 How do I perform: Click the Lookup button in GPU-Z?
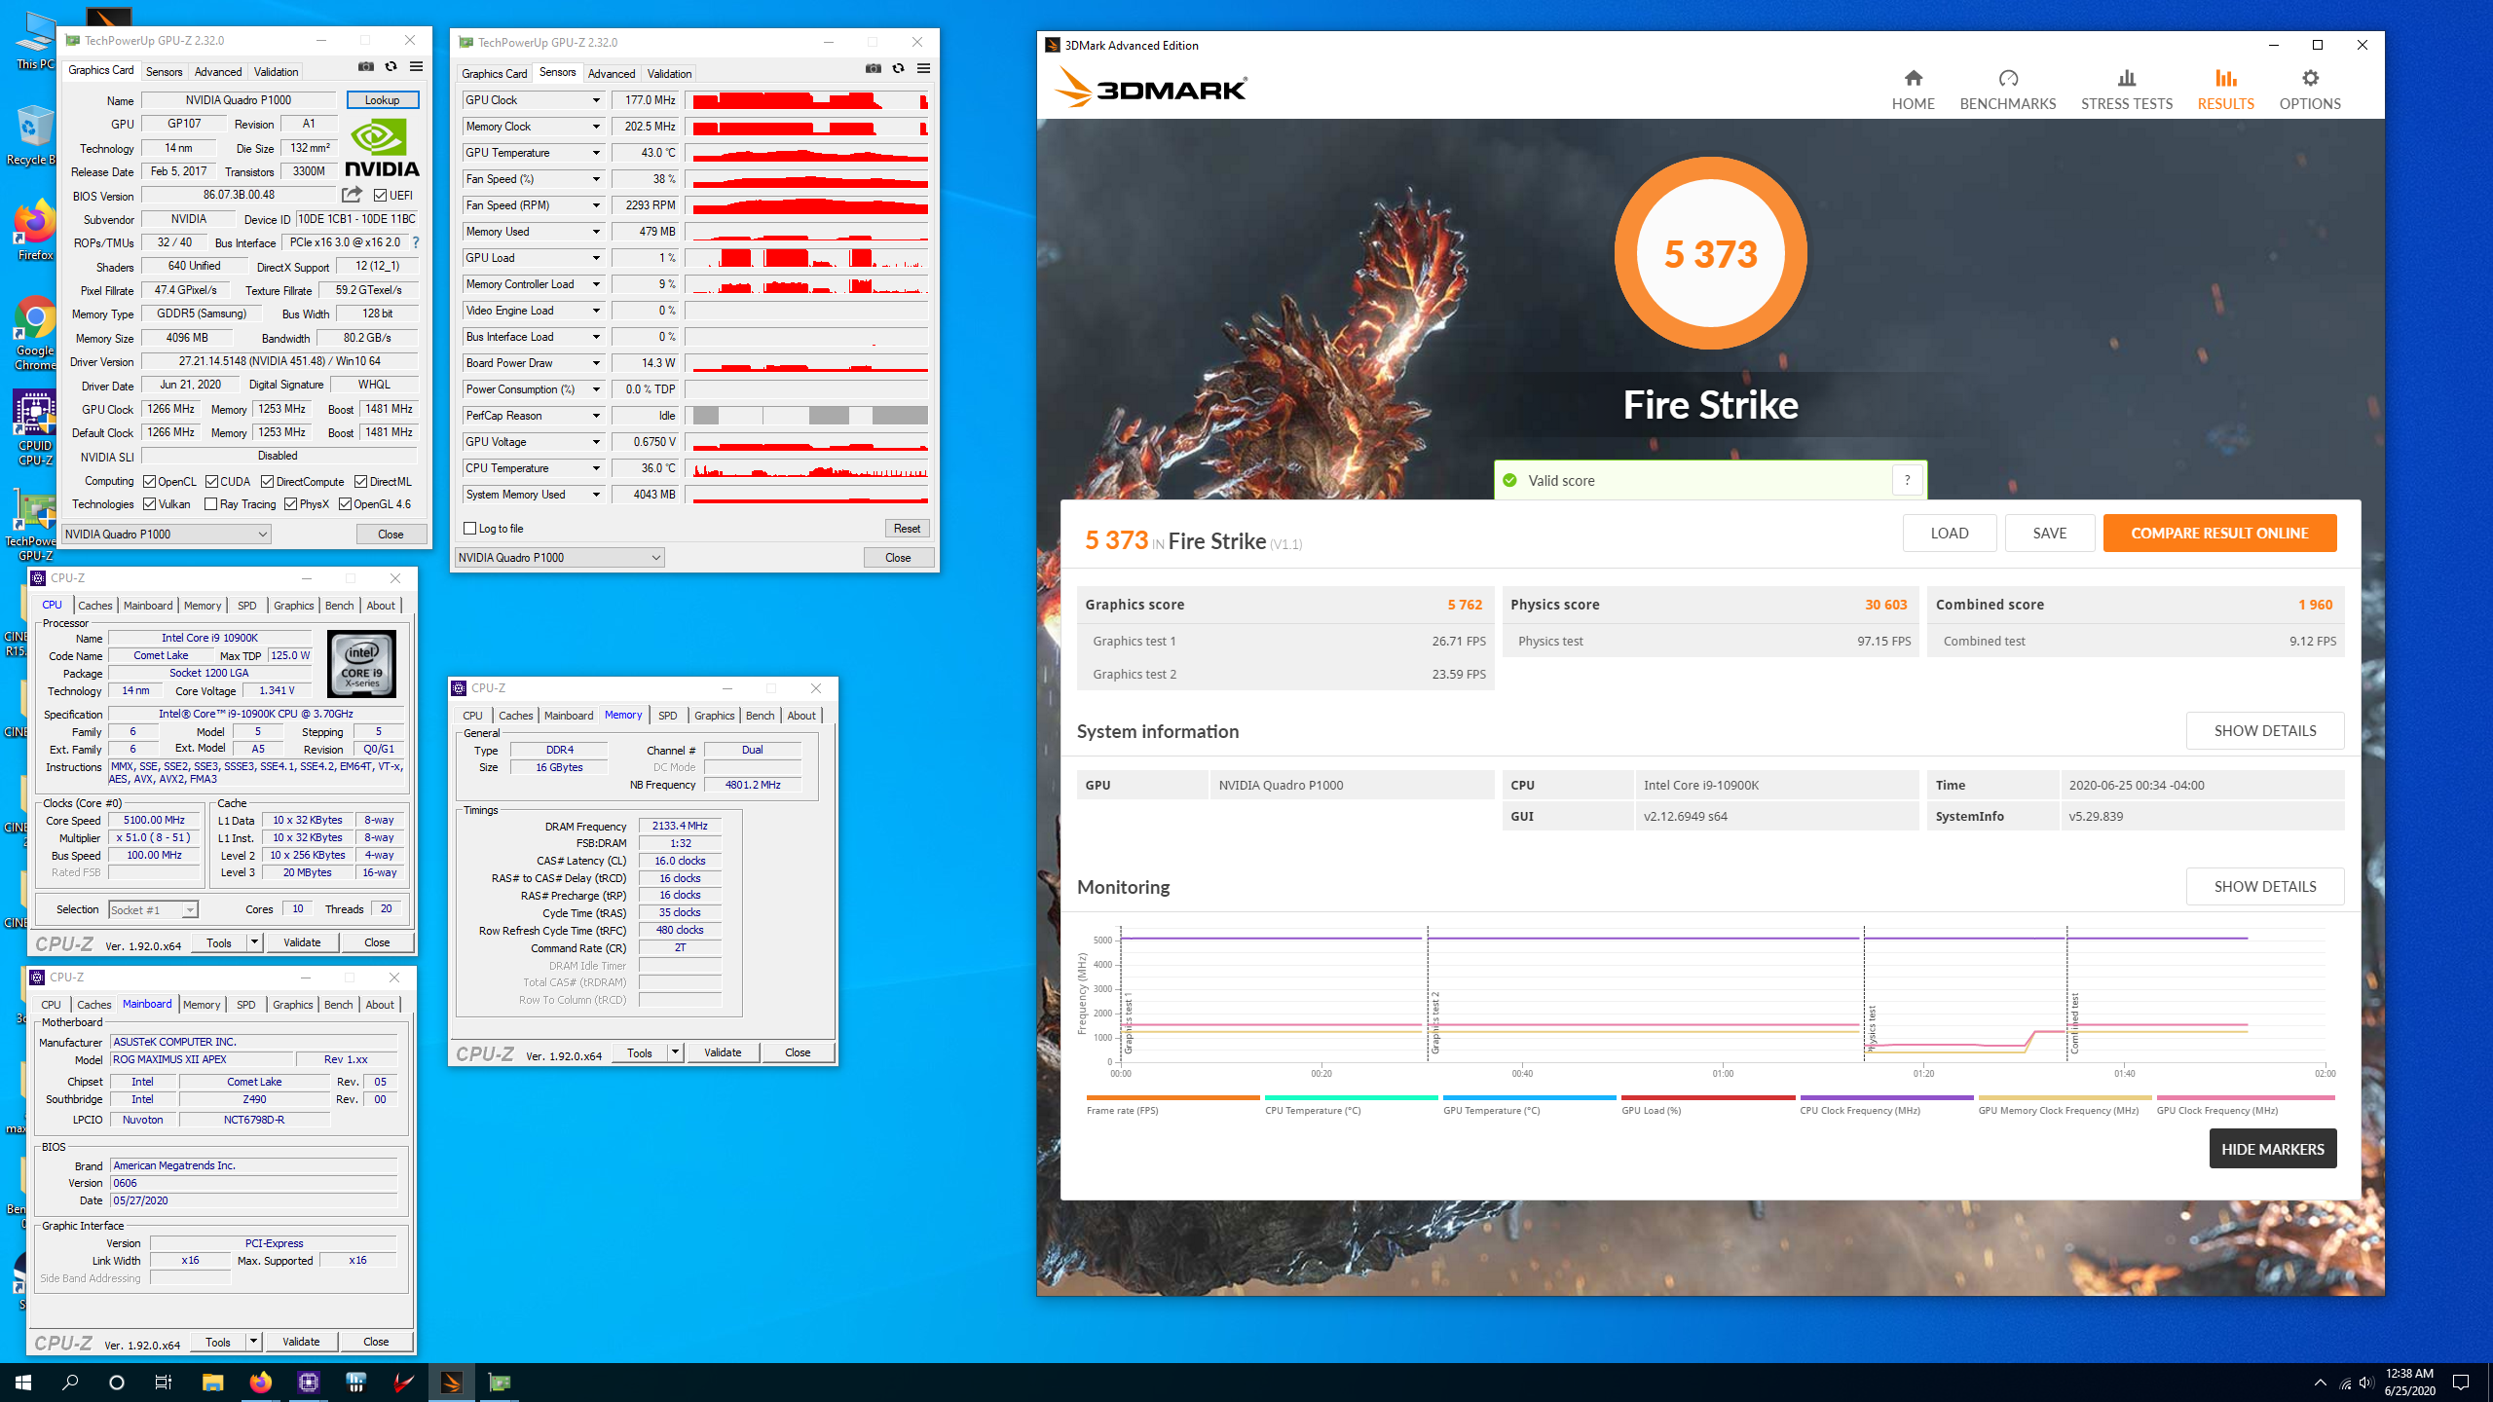382,100
